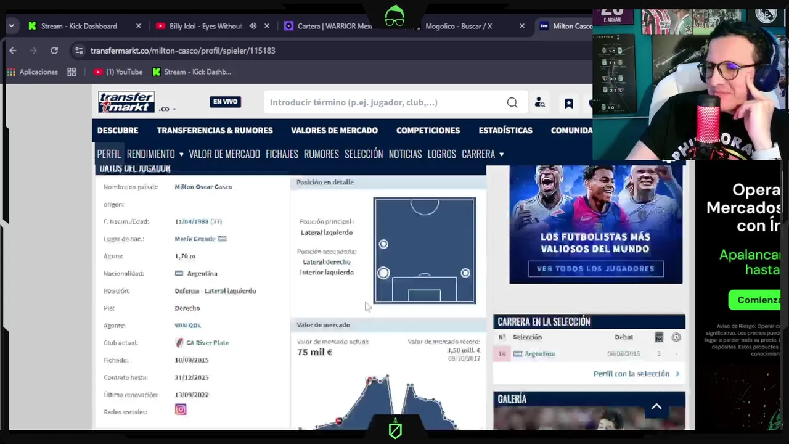789x444 pixels.
Task: Switch to Mogolico - Buscar / X tab
Action: coord(459,26)
